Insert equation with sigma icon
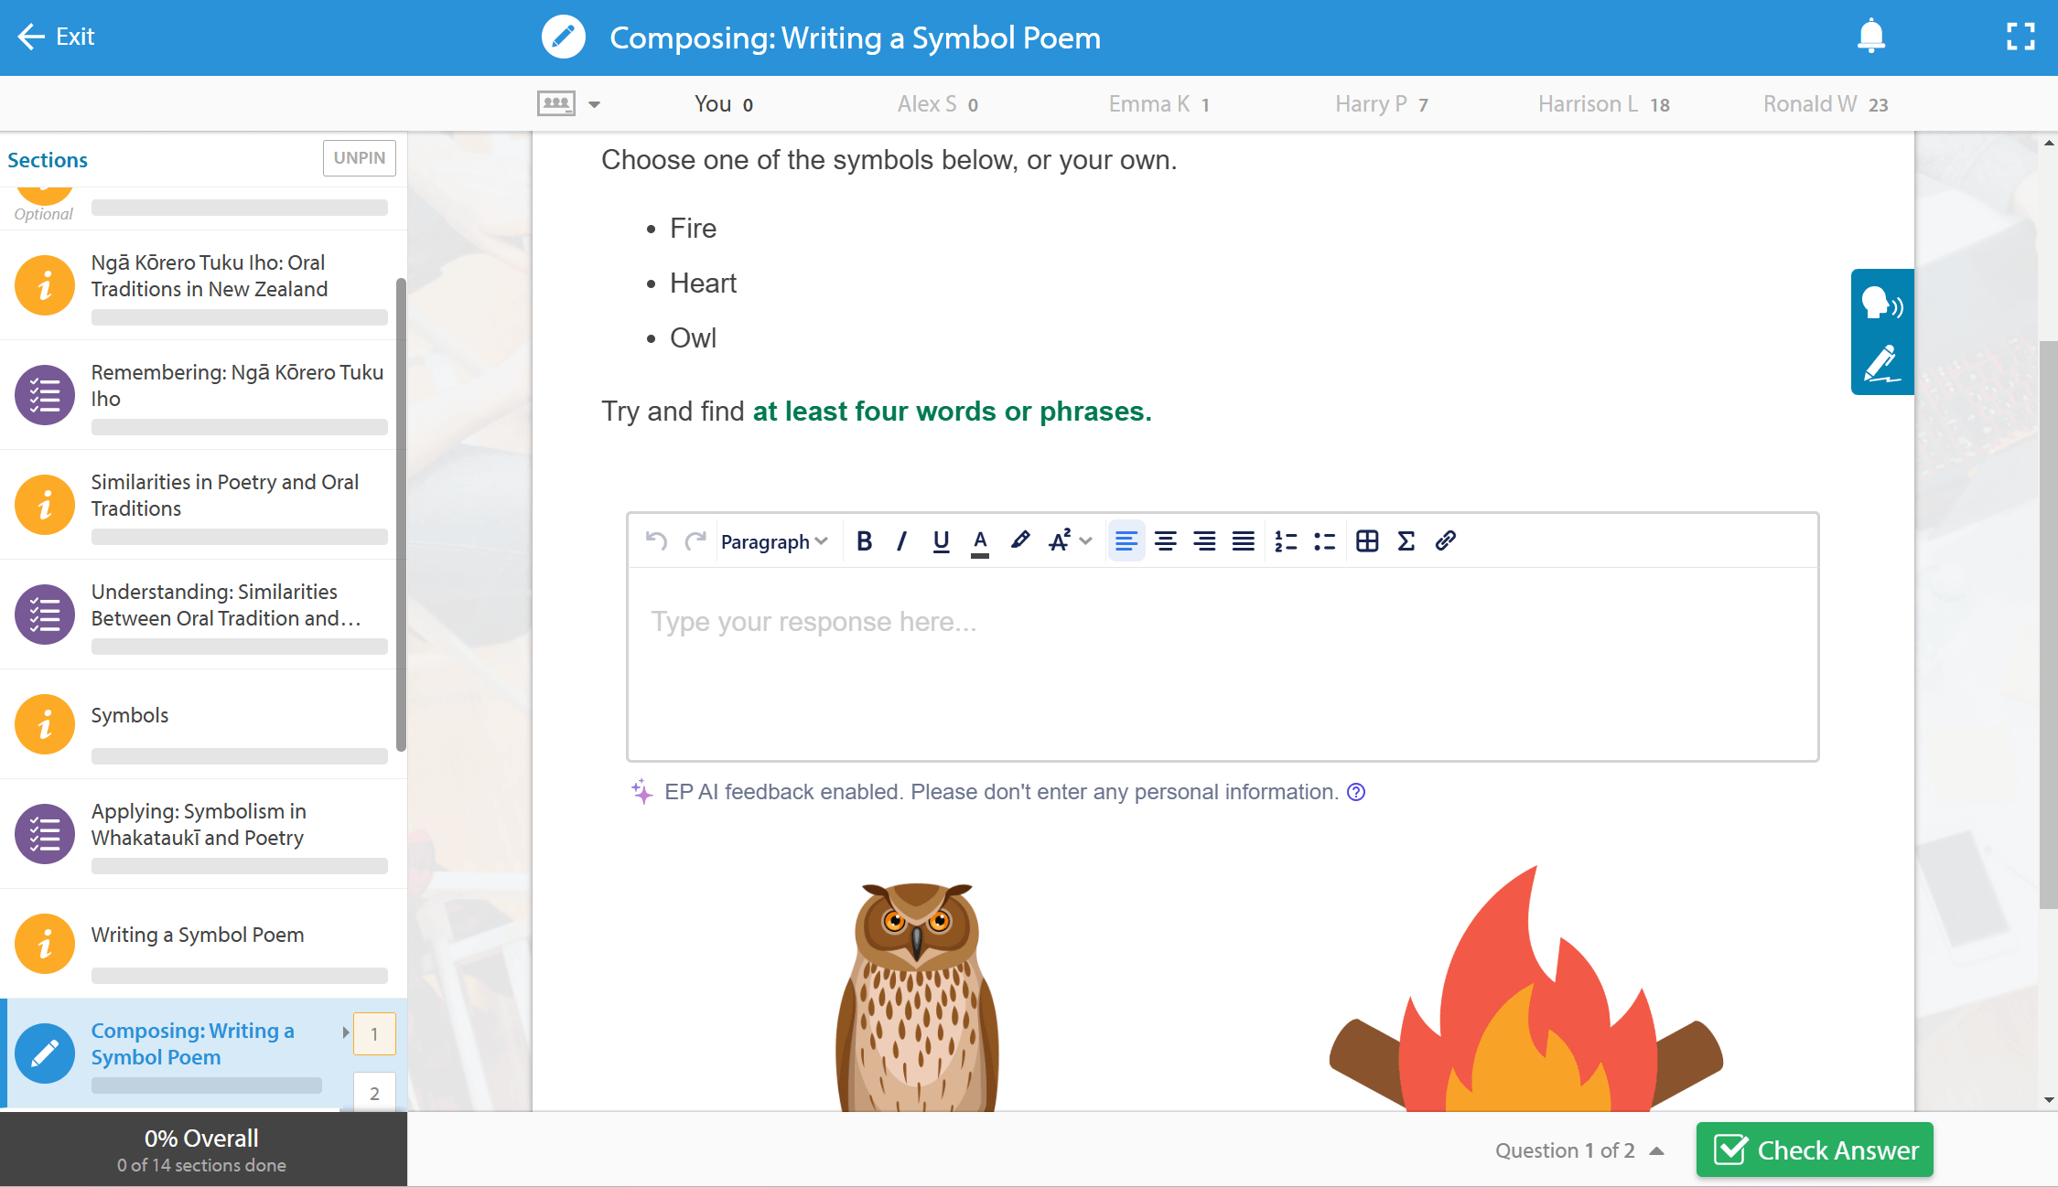 pos(1406,541)
